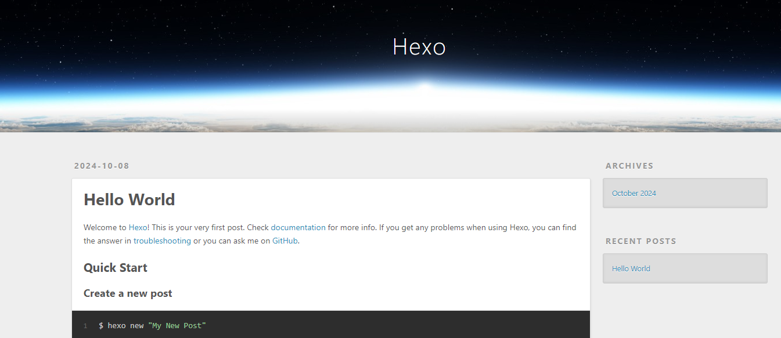Visit the troubleshooting link
The image size is (781, 338).
pyautogui.click(x=162, y=241)
